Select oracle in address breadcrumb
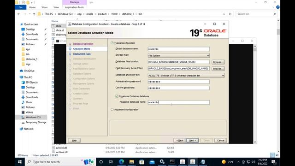 click(x=89, y=14)
